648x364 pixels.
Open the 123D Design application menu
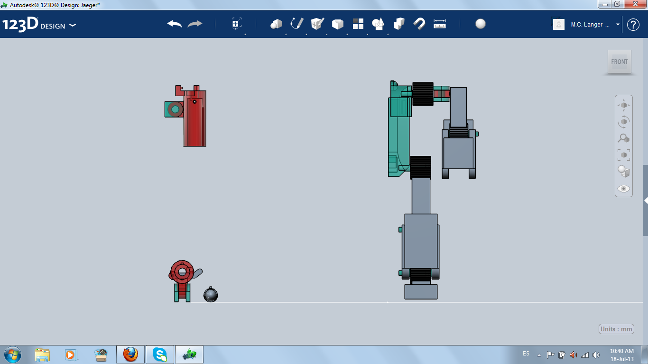(x=39, y=25)
